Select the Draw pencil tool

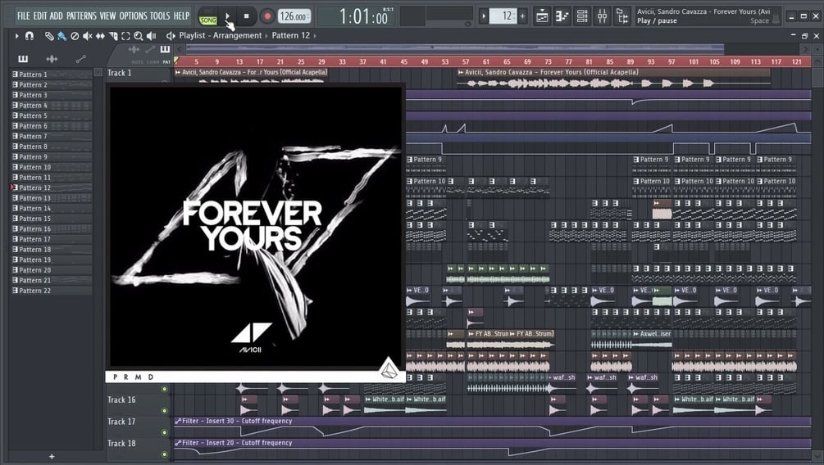coord(49,36)
